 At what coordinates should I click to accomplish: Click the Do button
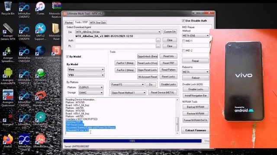[x=151, y=84]
